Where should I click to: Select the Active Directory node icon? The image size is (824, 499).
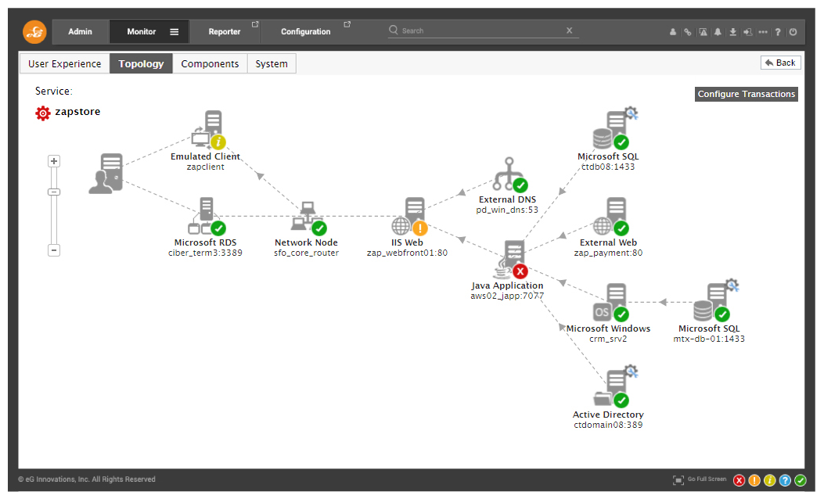coord(613,387)
